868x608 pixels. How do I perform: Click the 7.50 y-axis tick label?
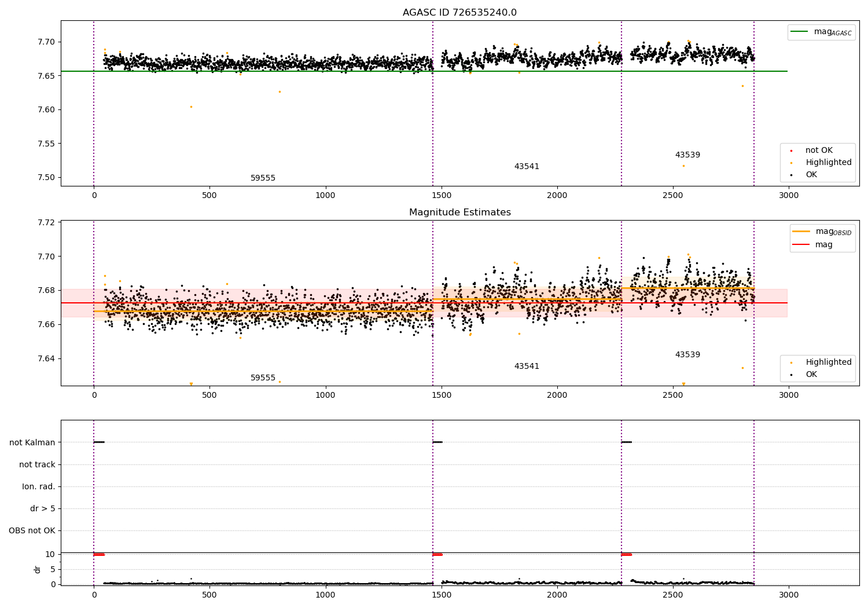click(x=46, y=178)
